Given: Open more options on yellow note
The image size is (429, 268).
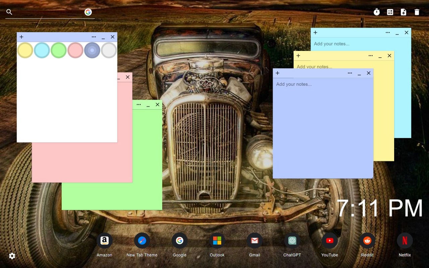Looking at the screenshot, I should (x=371, y=56).
